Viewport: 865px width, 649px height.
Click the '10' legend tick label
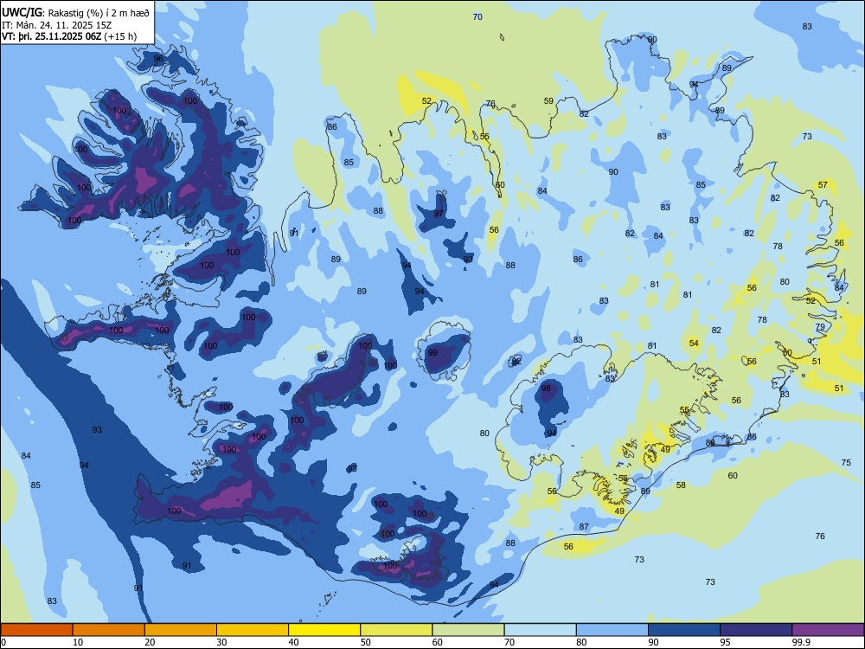[x=78, y=642]
